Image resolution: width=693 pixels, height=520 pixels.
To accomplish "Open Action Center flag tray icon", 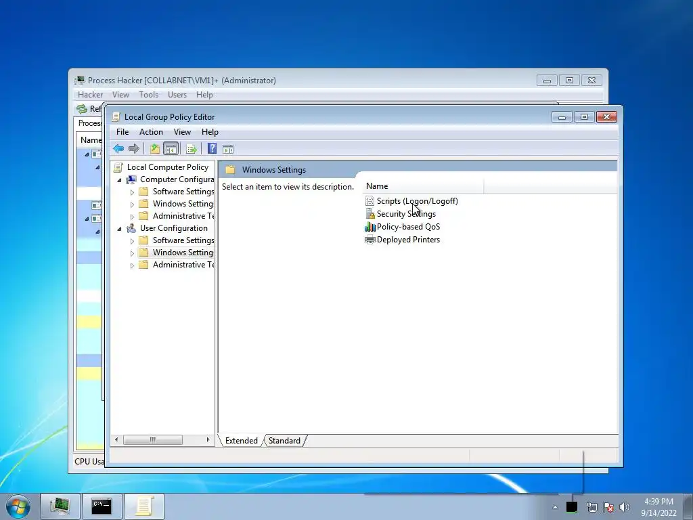I will (608, 507).
